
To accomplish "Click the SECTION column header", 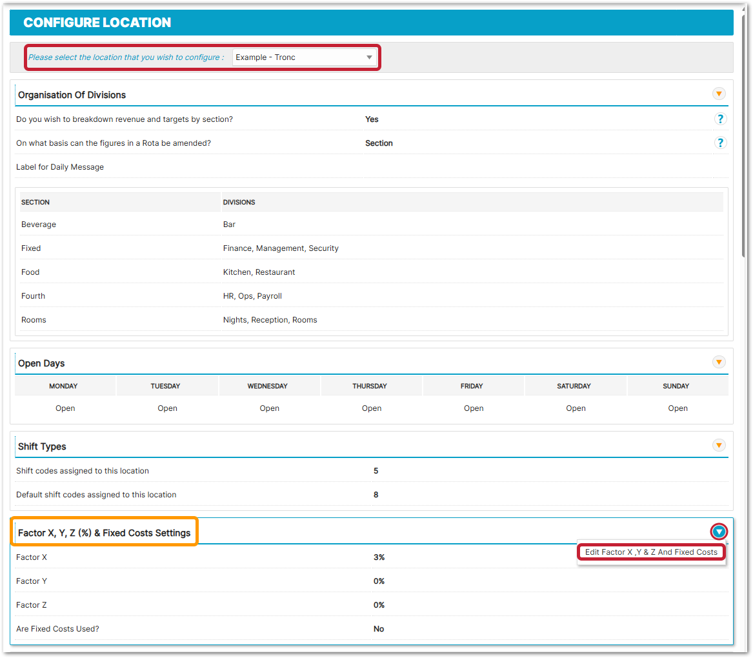I will tap(35, 202).
